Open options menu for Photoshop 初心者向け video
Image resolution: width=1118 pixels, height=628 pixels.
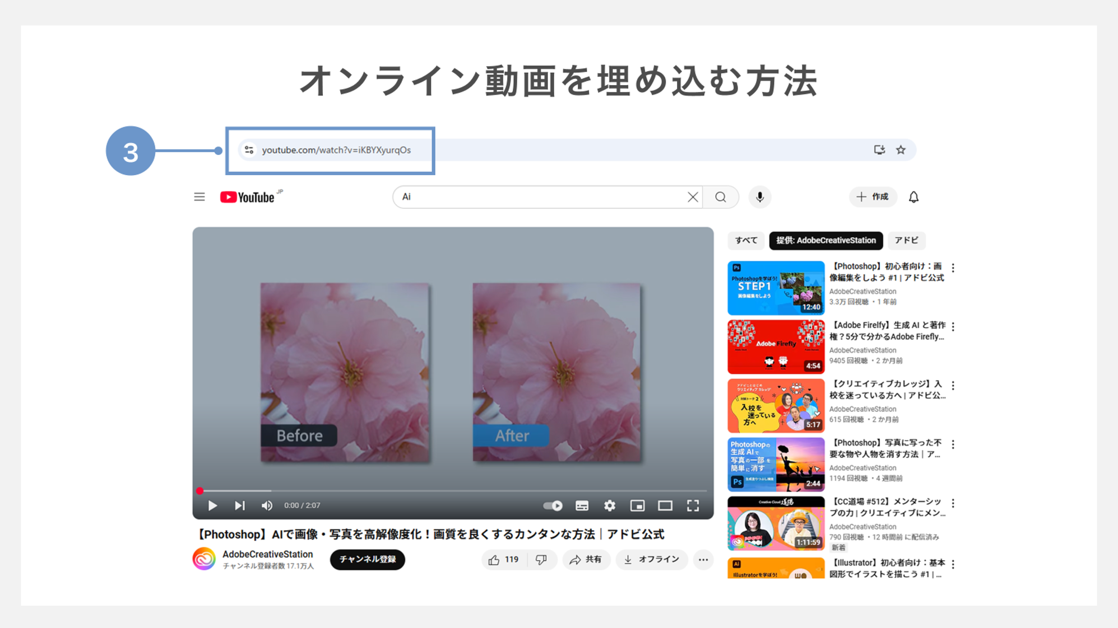click(x=953, y=268)
